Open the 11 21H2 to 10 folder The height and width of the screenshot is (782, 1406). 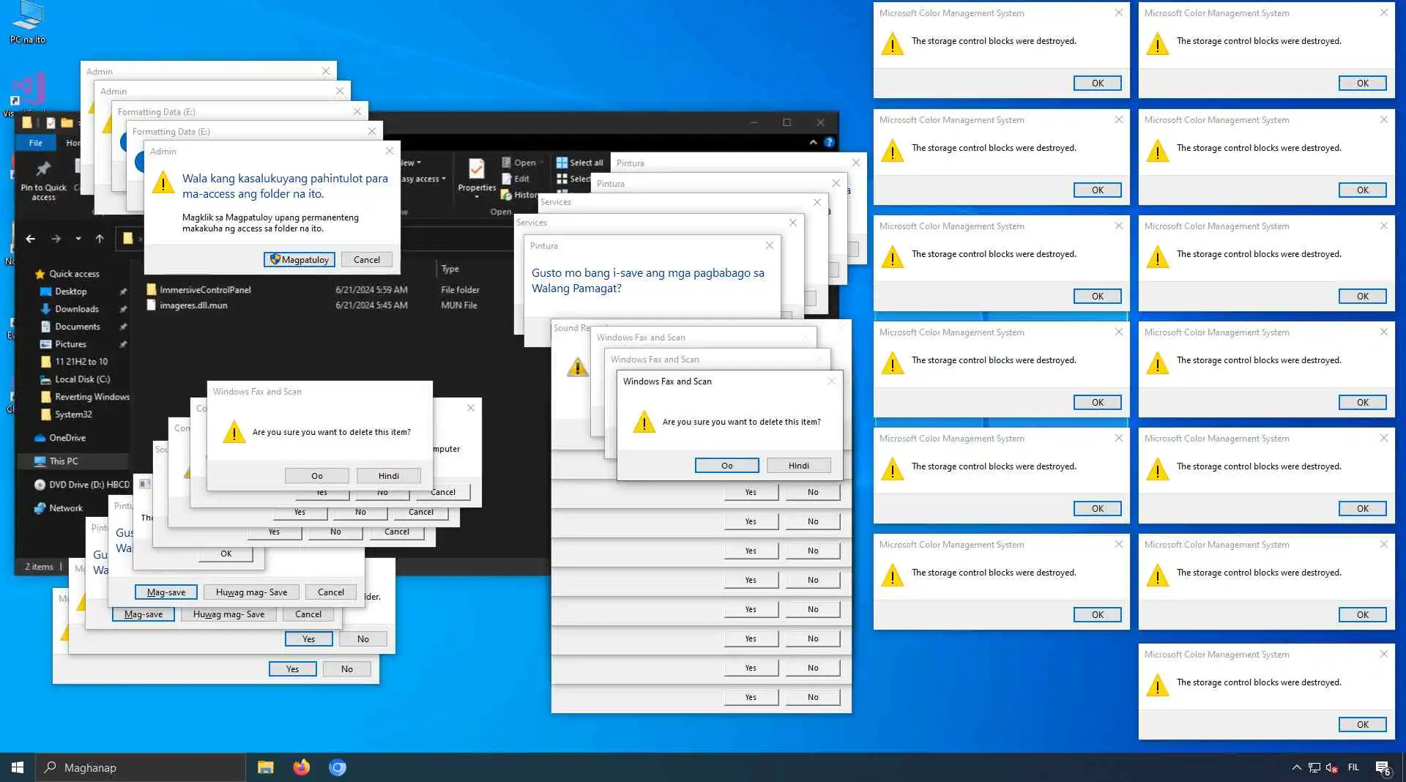coord(81,362)
